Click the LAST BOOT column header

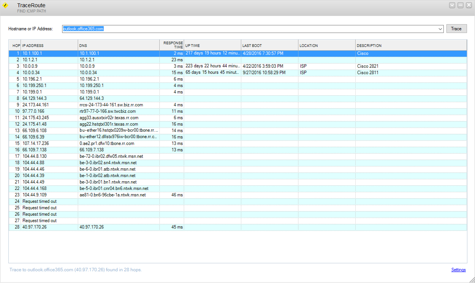[266, 46]
